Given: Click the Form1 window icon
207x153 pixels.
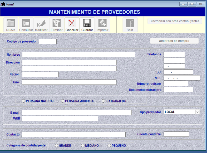Looking at the screenshot, I should 3,4.
